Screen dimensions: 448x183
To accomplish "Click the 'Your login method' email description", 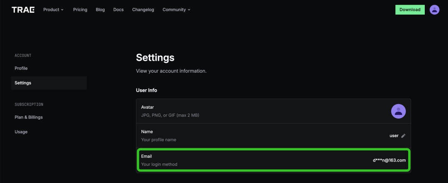I will tap(159, 164).
